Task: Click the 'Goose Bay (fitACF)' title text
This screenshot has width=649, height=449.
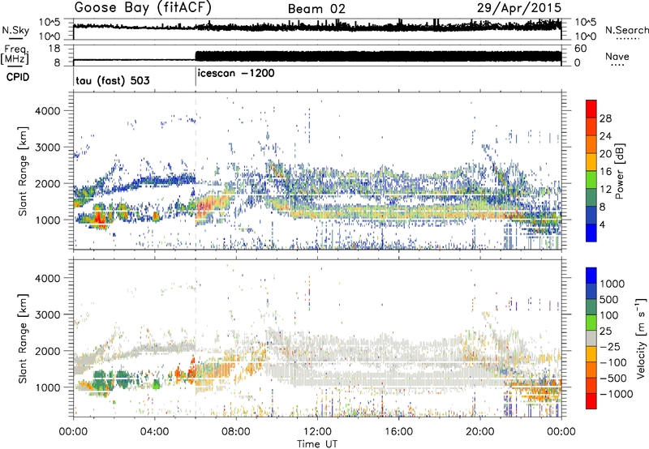Action: point(143,8)
